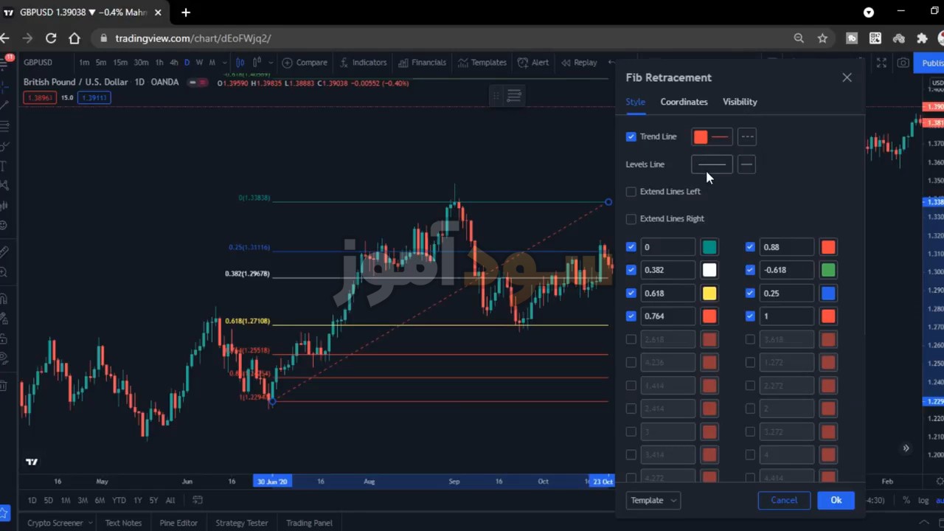Edit the 0.764 level value field
This screenshot has height=531, width=944.
pos(667,316)
